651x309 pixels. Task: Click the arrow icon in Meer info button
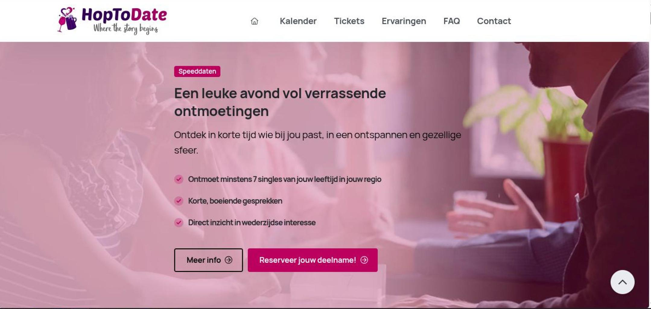coord(229,260)
